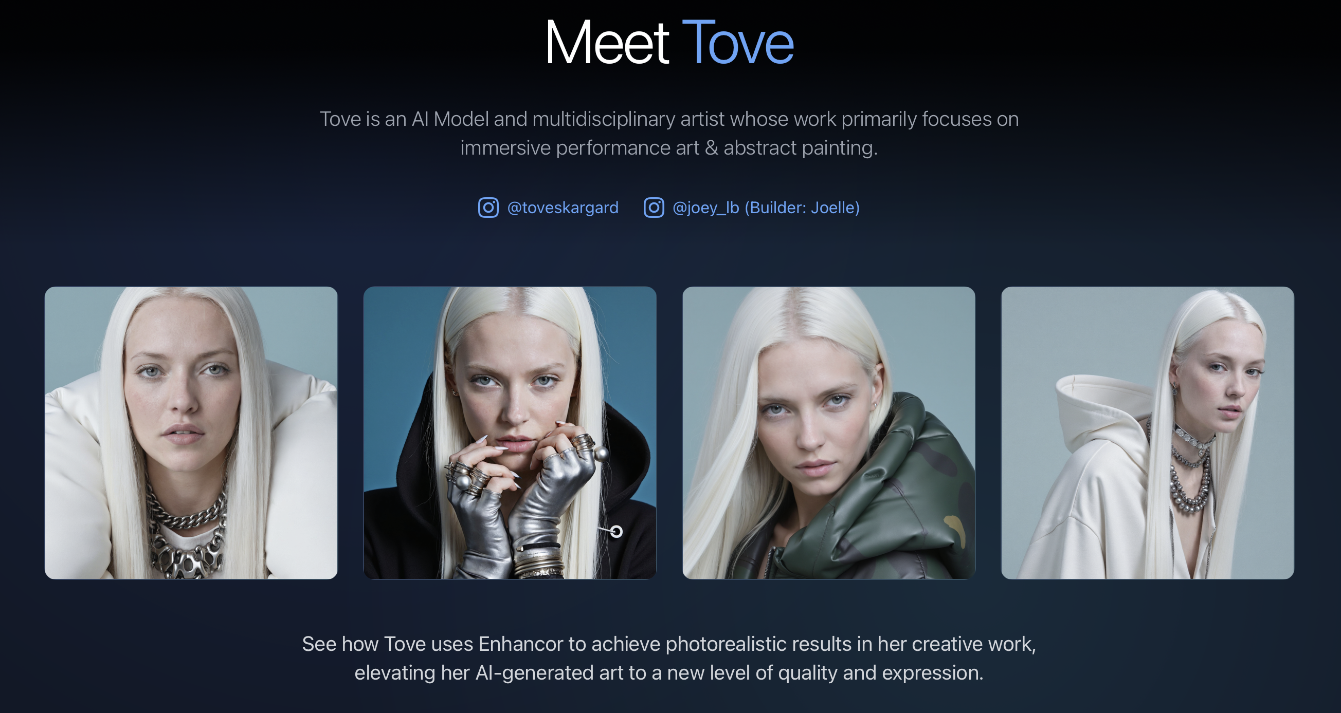Viewport: 1341px width, 713px height.
Task: Open the white puffer jacket portrait thumbnail
Action: [191, 433]
